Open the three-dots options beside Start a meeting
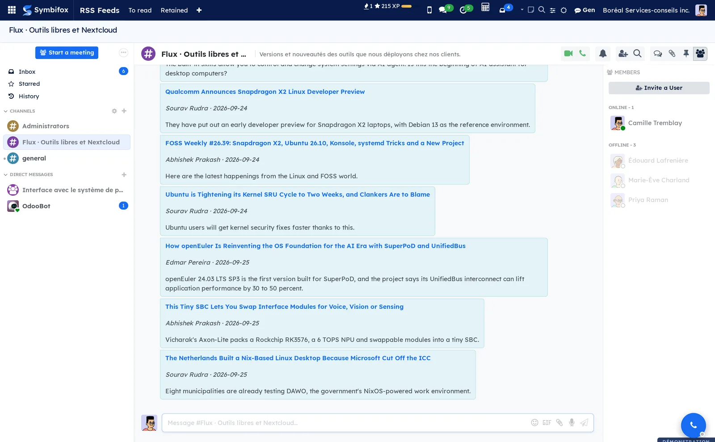This screenshot has height=442, width=715. 123,53
